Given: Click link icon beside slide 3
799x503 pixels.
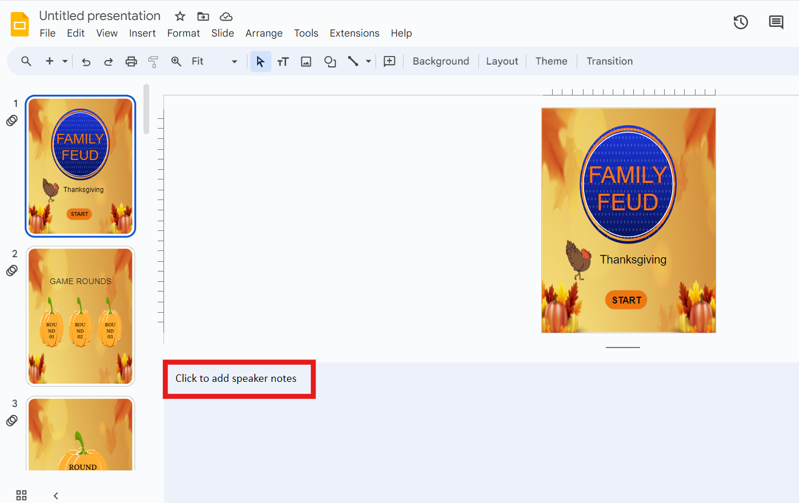Looking at the screenshot, I should tap(12, 421).
